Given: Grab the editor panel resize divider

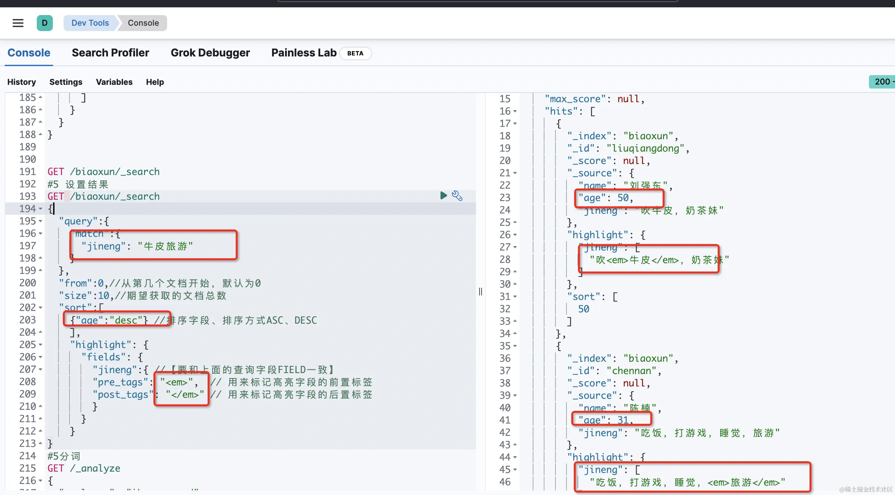Looking at the screenshot, I should 480,291.
